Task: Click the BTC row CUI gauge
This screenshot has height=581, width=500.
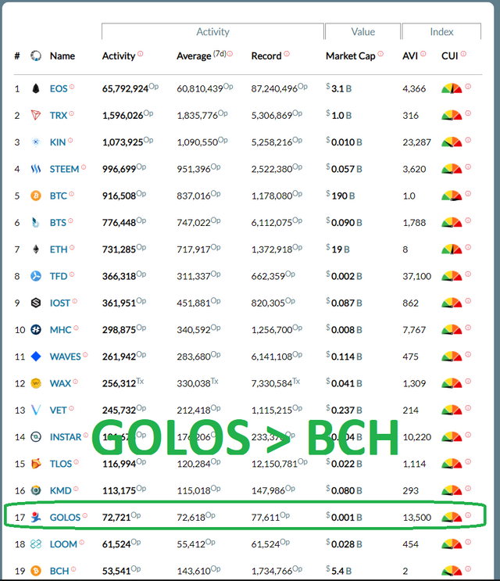Action: [452, 195]
